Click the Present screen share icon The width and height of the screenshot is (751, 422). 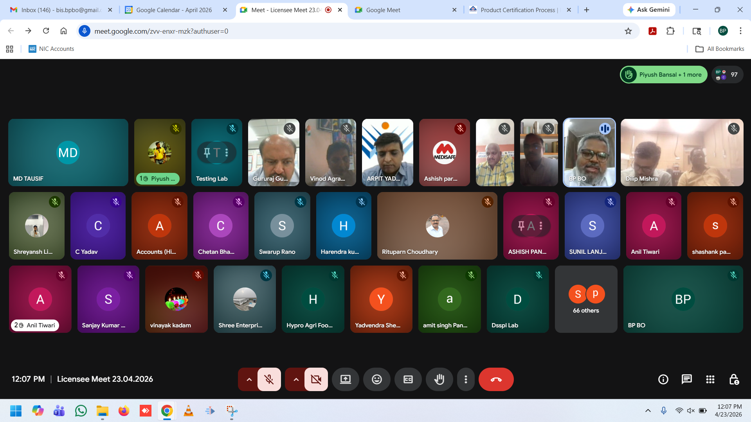[x=345, y=379]
